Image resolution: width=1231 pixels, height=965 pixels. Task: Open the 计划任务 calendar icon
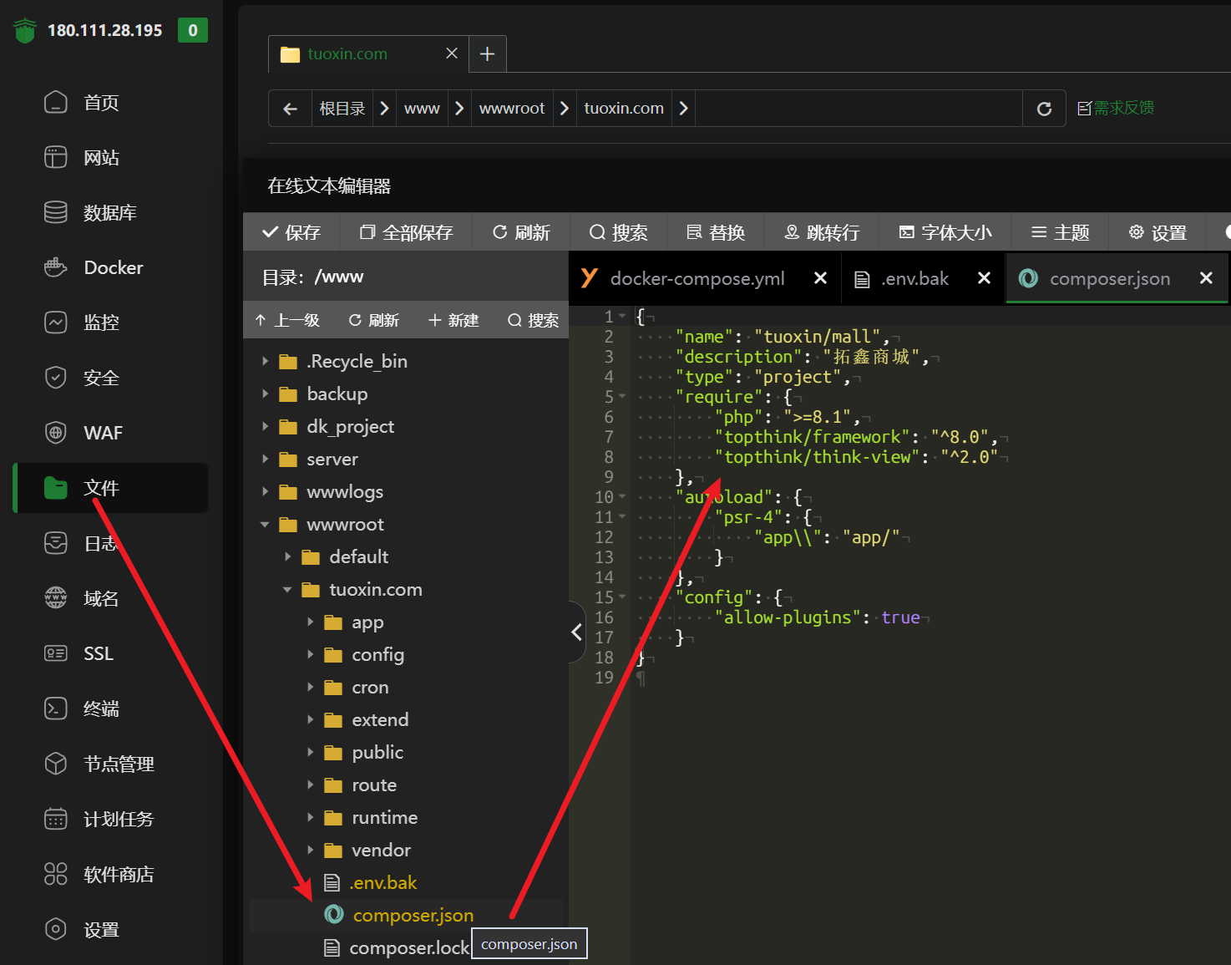pyautogui.click(x=56, y=819)
